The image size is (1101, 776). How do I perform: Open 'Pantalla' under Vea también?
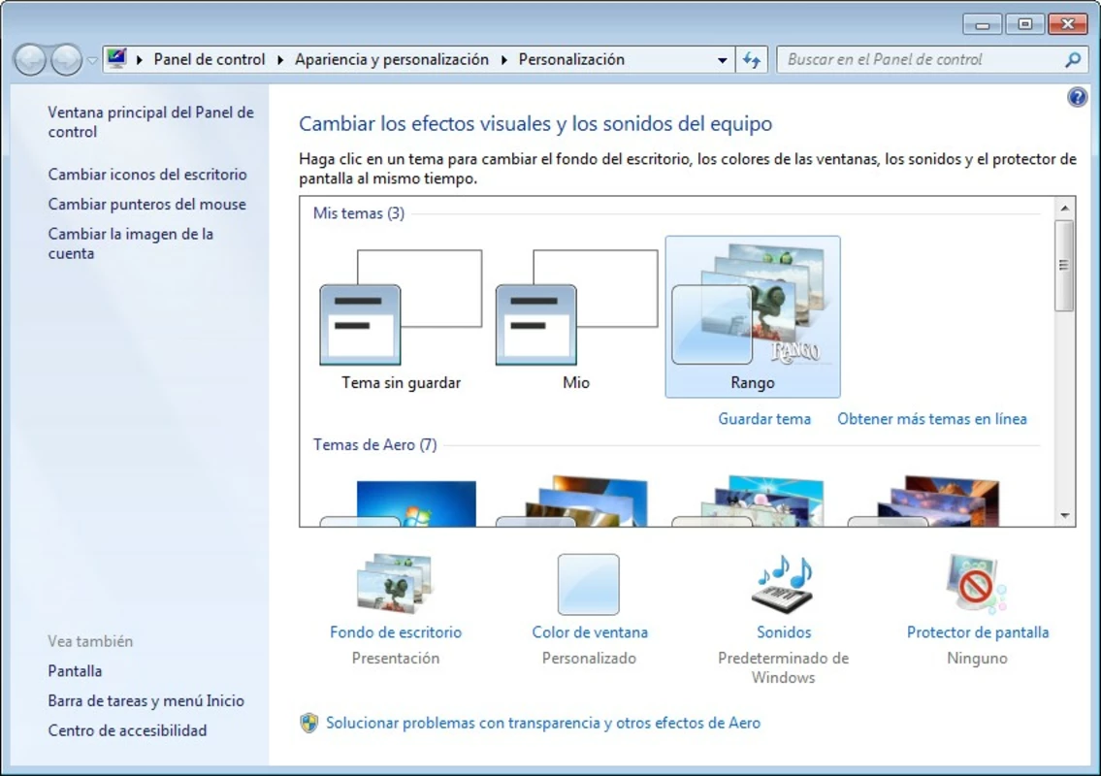[75, 670]
